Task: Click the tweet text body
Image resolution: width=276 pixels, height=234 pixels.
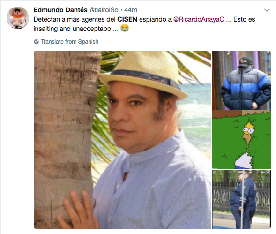Action: [x=144, y=24]
